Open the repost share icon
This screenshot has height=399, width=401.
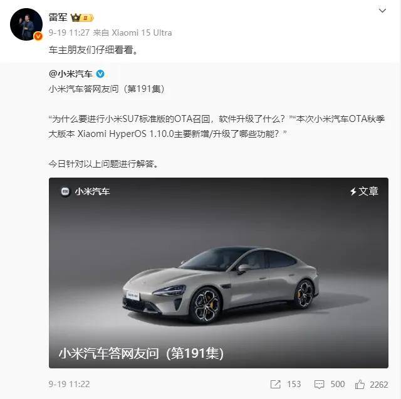(275, 384)
